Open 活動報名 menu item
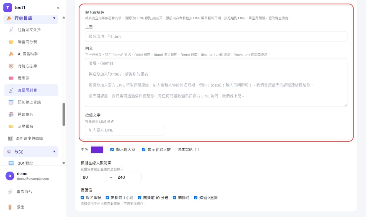Viewport: 366px width, 217px height. pyautogui.click(x=31, y=126)
